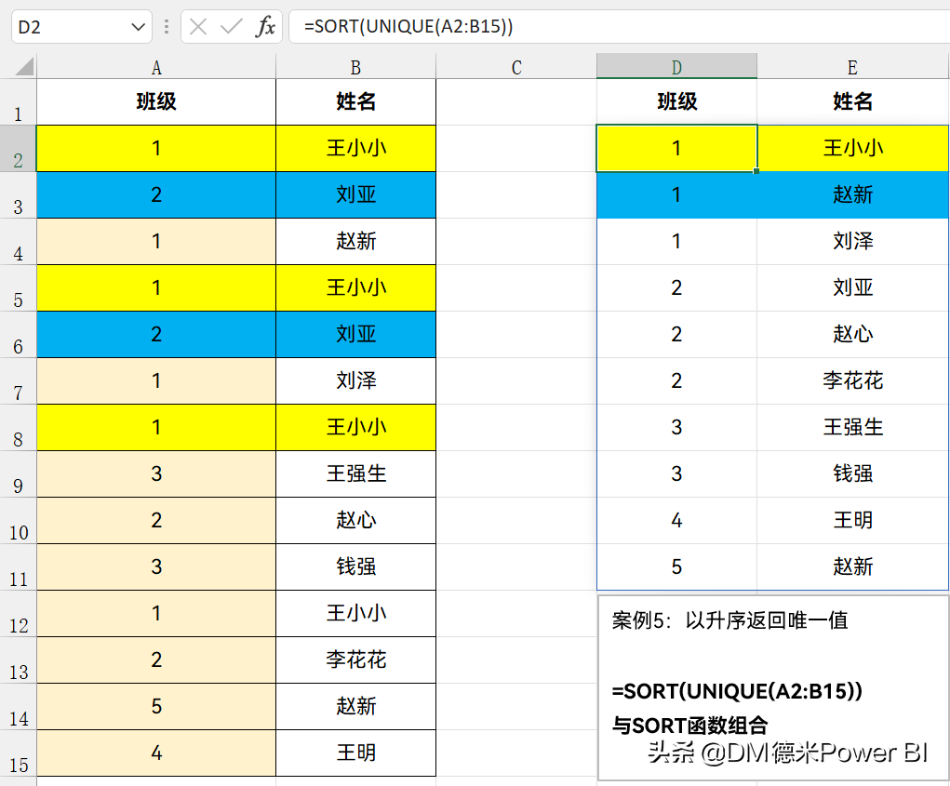Select row 14 header

pyautogui.click(x=19, y=707)
